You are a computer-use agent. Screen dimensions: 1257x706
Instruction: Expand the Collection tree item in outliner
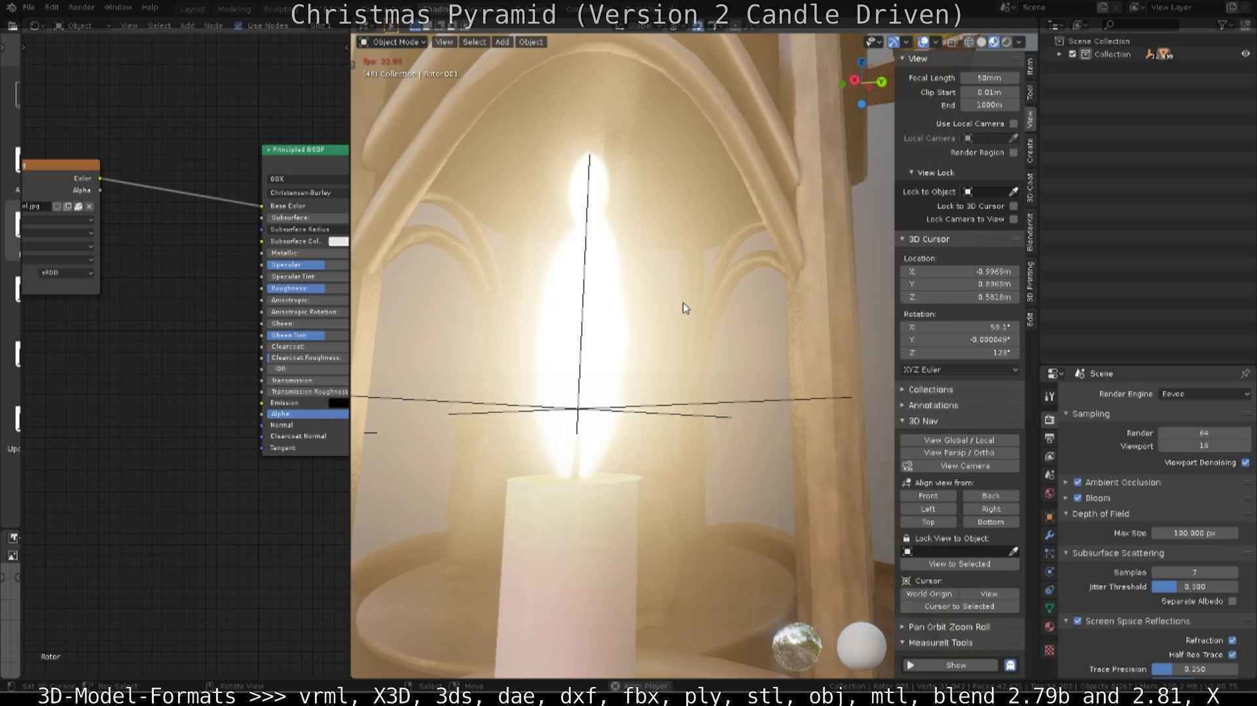[1059, 54]
